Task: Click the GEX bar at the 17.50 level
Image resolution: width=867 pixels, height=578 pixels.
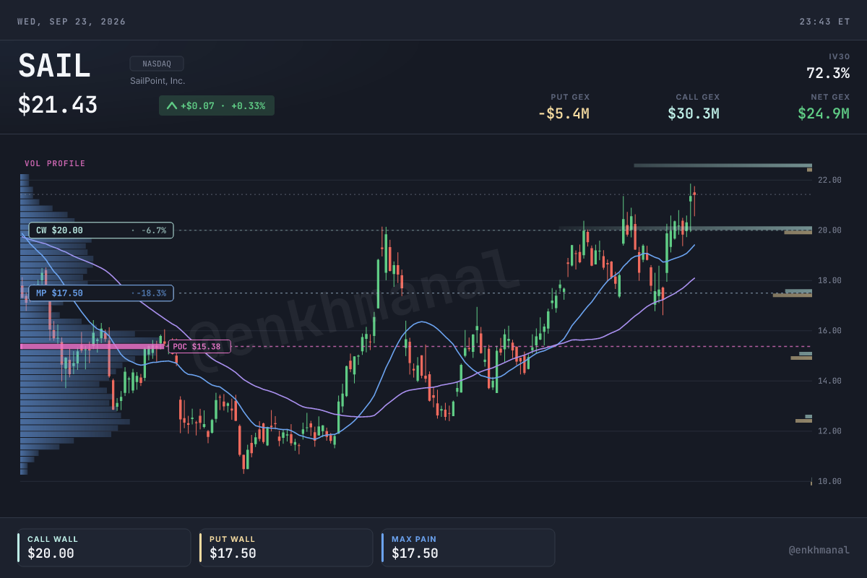Action: [793, 293]
